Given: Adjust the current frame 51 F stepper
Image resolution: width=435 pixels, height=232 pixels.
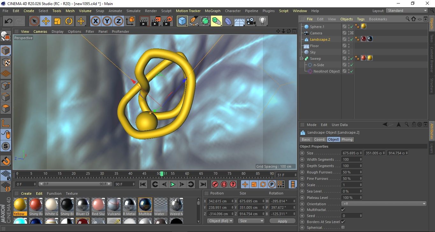Looking at the screenshot, I should point(295,175).
